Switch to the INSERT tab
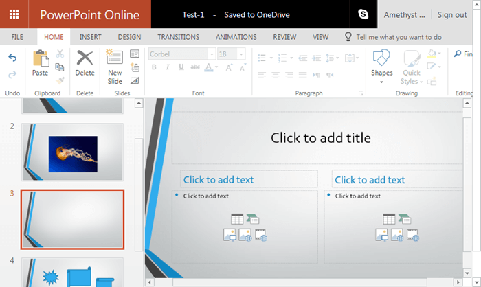 click(x=91, y=37)
